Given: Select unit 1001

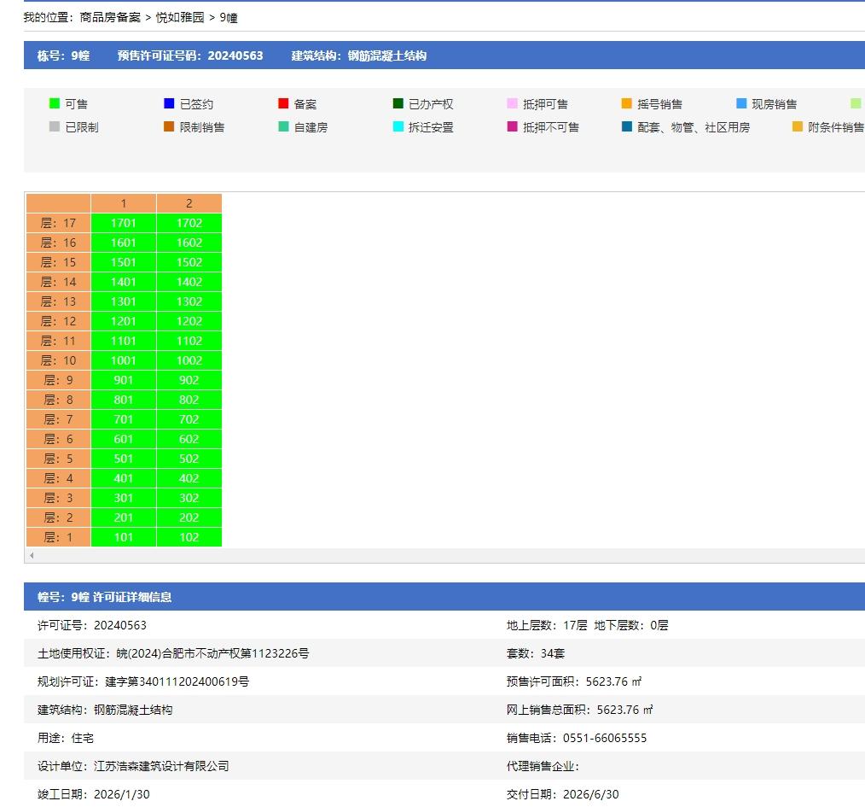Looking at the screenshot, I should point(124,360).
